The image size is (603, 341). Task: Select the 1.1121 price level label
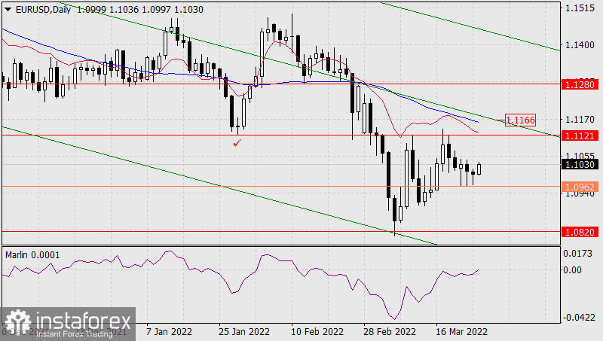pyautogui.click(x=581, y=135)
